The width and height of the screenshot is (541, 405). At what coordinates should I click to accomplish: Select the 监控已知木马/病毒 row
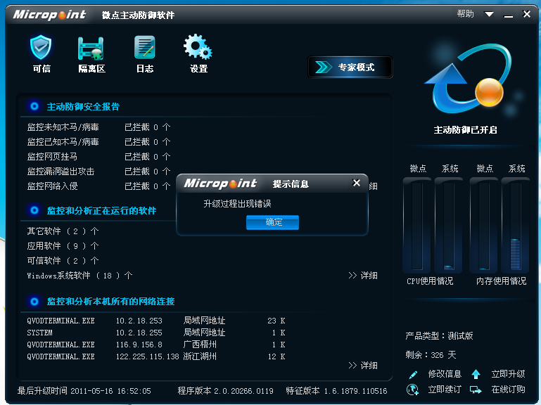98,142
